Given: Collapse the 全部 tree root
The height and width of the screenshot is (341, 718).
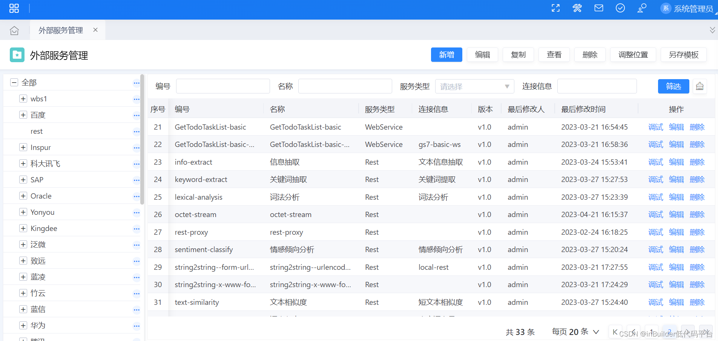Looking at the screenshot, I should click(14, 82).
